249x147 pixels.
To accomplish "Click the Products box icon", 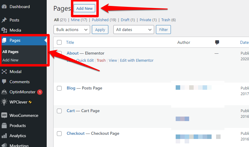I will [4, 126].
